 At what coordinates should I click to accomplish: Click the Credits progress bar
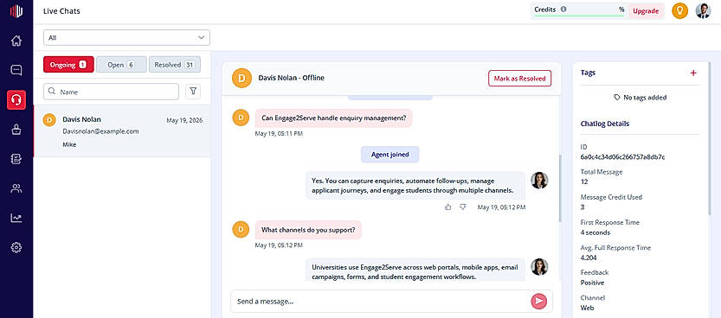[x=579, y=16]
